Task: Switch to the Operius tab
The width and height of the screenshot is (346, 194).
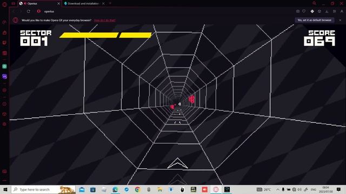Action: pyautogui.click(x=39, y=4)
